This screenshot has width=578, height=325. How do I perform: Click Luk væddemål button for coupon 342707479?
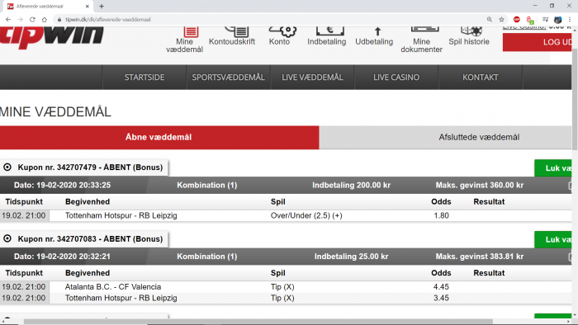click(x=553, y=168)
